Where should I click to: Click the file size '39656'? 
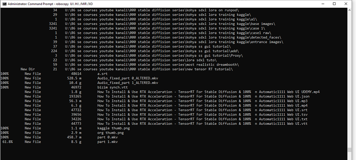76,114
